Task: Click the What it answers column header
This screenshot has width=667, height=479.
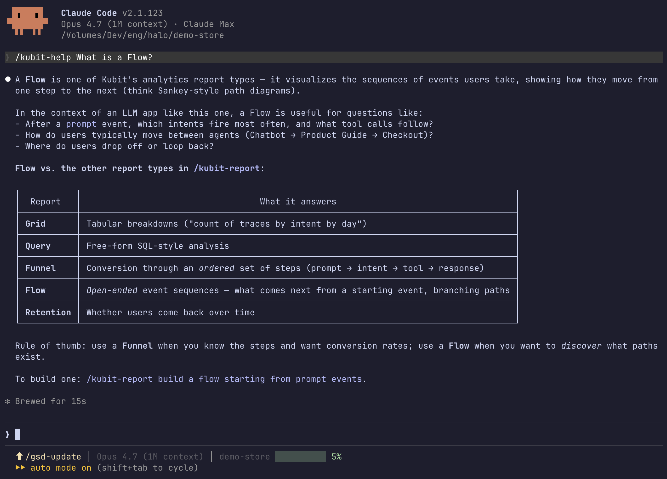Action: 298,201
